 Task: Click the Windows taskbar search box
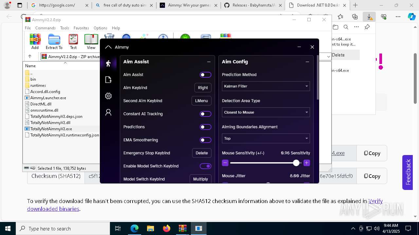[63, 228]
